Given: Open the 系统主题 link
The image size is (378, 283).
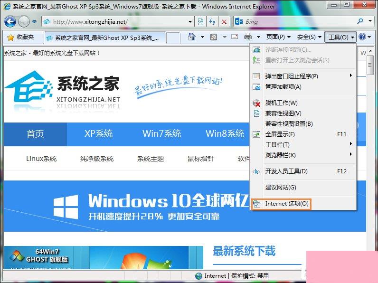Looking at the screenshot, I should click(x=151, y=159).
